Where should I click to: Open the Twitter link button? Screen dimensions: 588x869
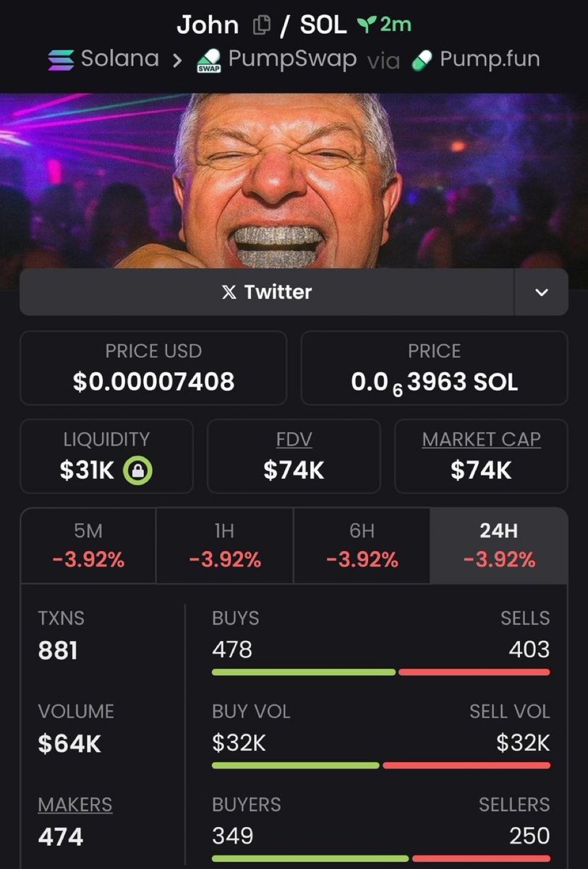pos(266,293)
